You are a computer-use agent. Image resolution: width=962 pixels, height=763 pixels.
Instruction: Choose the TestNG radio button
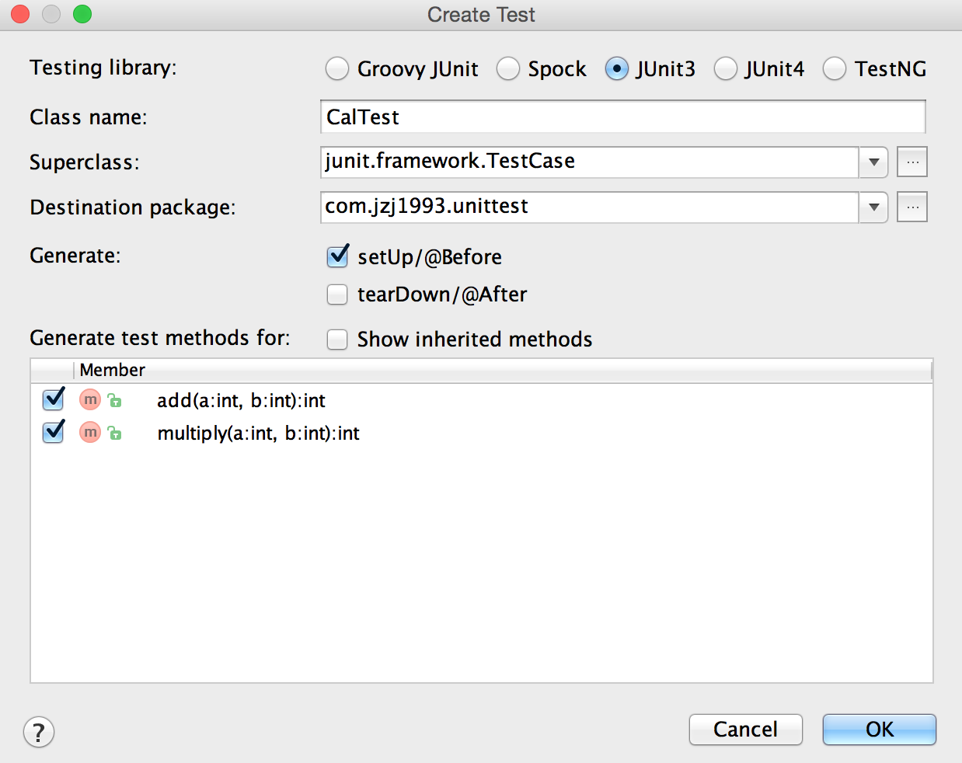pos(834,69)
